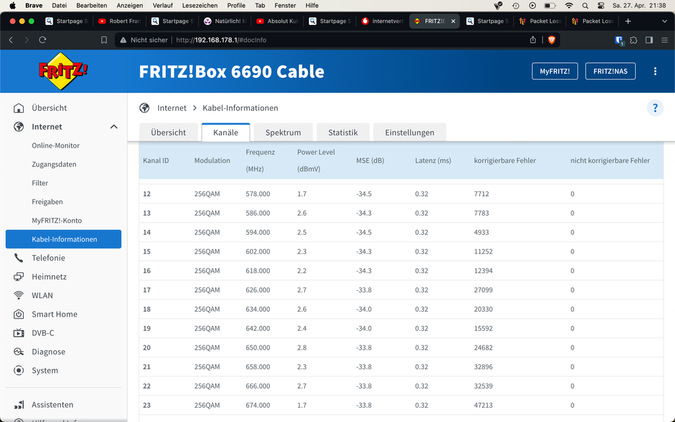
Task: Open MyFRITZ!-Konto in sidebar
Action: pos(57,220)
